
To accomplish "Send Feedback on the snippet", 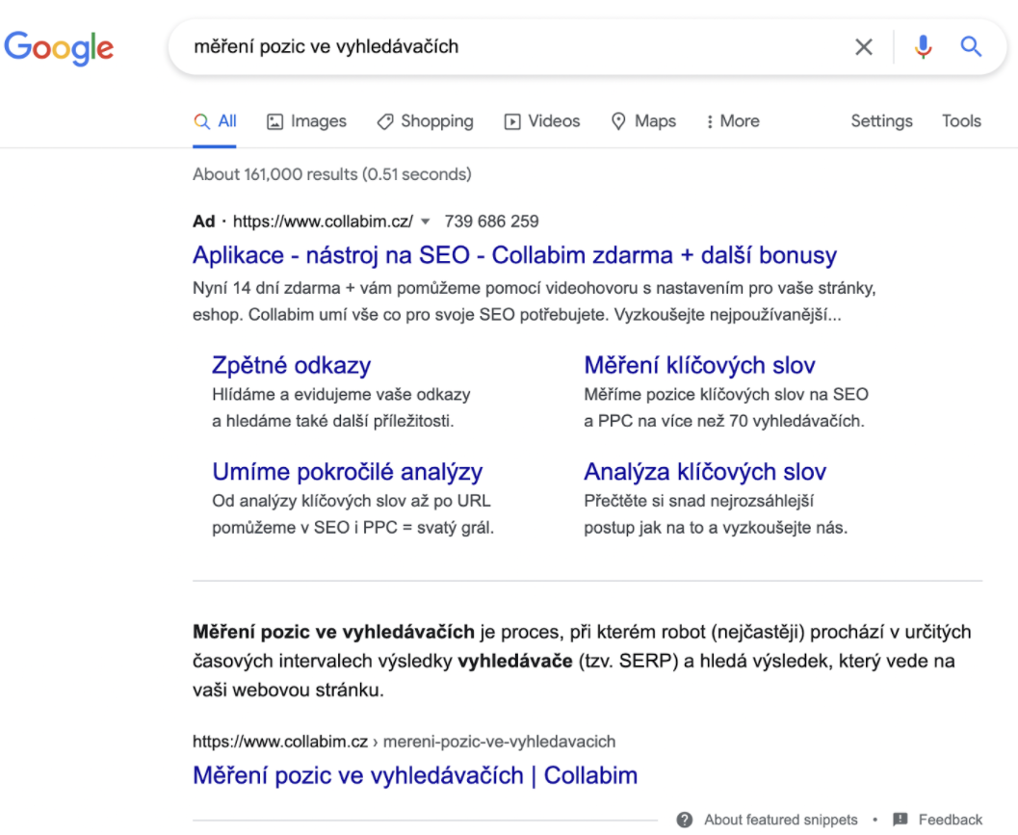I will (x=950, y=820).
